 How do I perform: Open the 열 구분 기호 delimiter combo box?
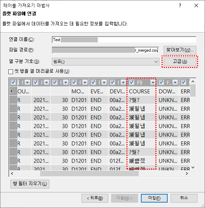pyautogui.click(x=105, y=62)
